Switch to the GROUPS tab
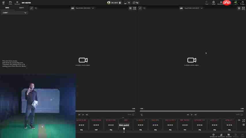Screen dimensions: 246x138 [x=21, y=8]
